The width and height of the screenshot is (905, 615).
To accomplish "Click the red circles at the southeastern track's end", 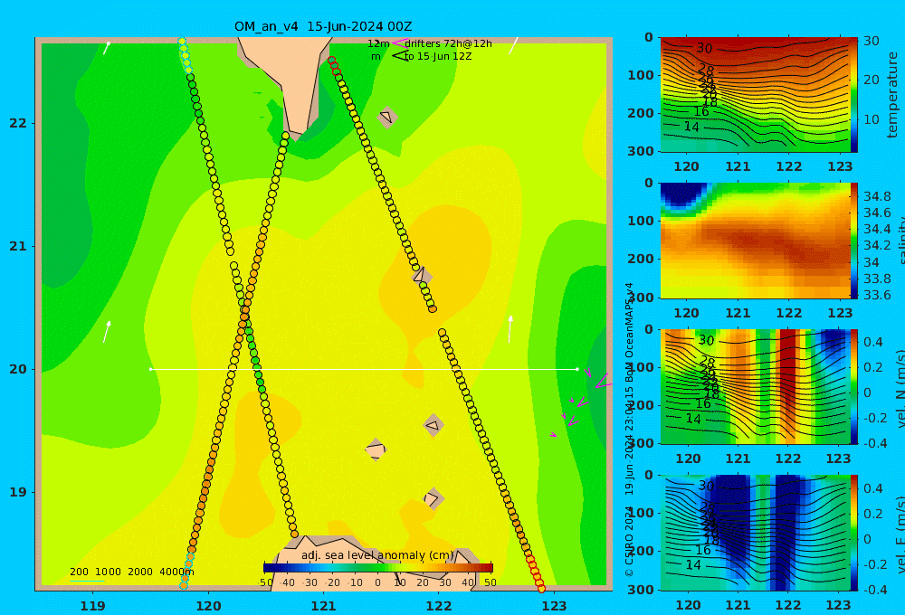I will point(536,574).
